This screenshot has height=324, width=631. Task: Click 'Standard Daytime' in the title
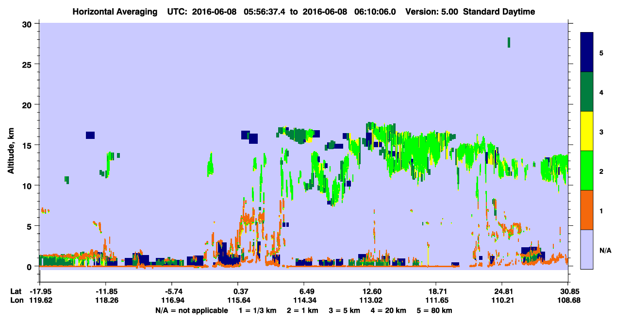(x=499, y=12)
